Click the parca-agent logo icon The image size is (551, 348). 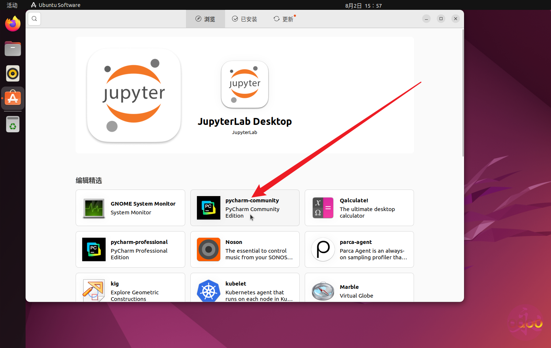click(323, 249)
